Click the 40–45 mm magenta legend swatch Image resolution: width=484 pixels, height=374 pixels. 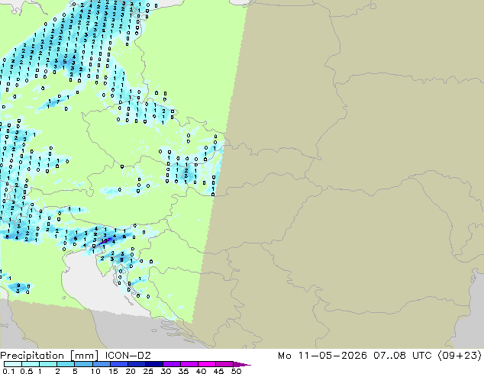[207, 364]
